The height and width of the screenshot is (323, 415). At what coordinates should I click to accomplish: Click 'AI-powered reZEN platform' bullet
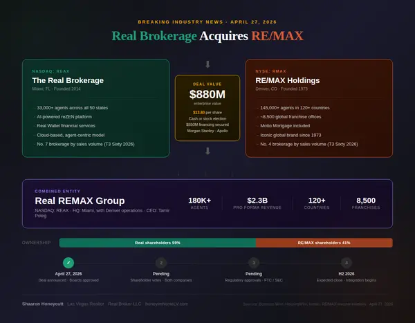[64, 117]
